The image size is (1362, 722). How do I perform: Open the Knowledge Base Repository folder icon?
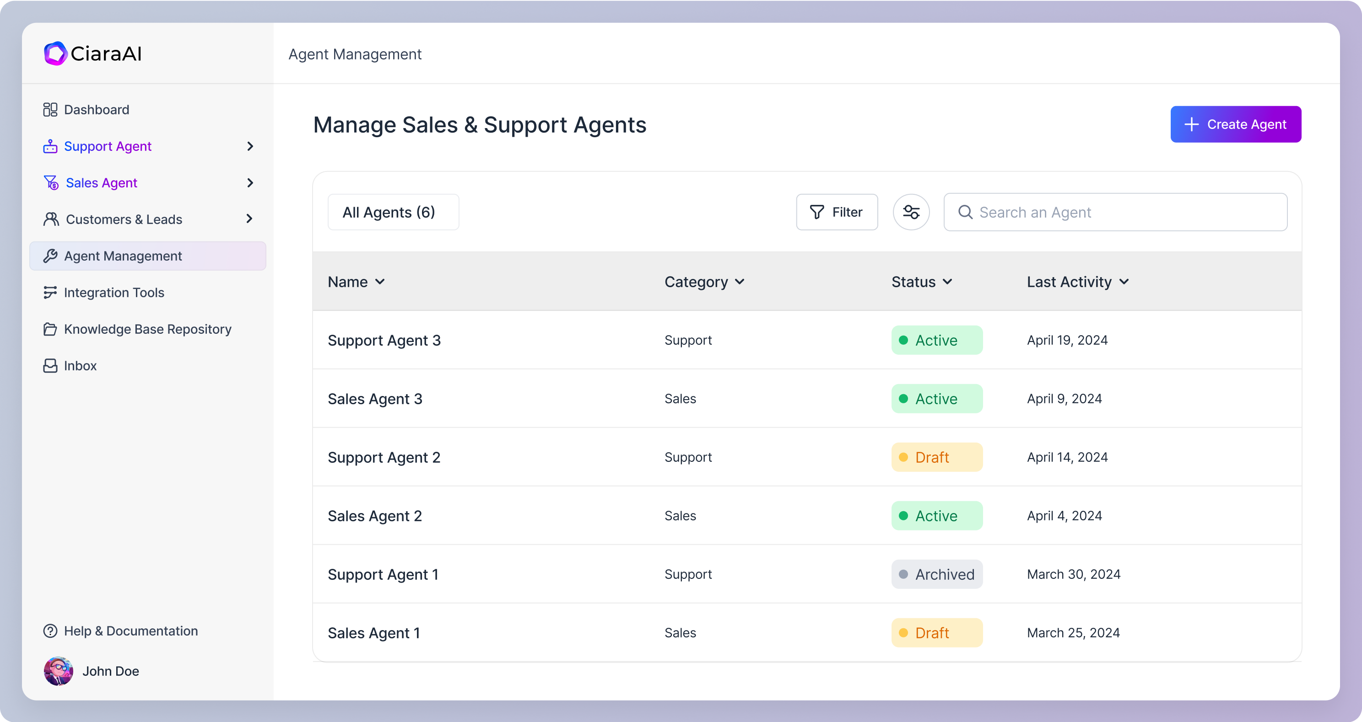[50, 329]
